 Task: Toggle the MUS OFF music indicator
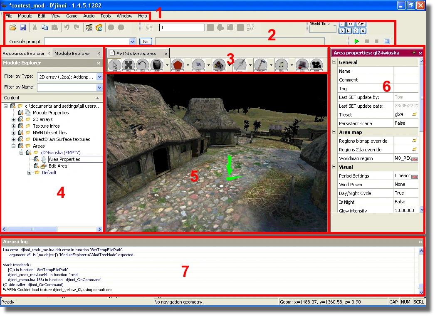(x=250, y=27)
